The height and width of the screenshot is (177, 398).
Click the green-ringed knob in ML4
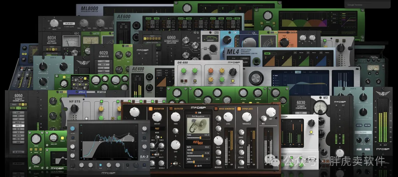click(x=257, y=61)
